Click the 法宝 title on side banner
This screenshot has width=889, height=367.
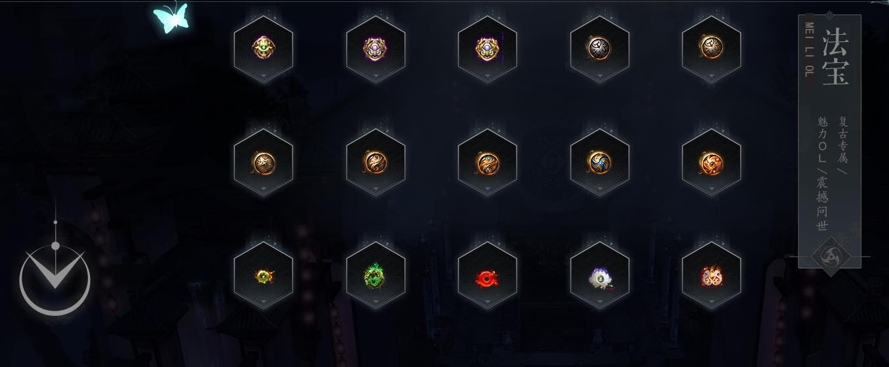[836, 56]
